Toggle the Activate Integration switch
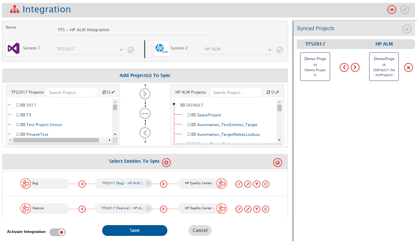 tap(58, 232)
